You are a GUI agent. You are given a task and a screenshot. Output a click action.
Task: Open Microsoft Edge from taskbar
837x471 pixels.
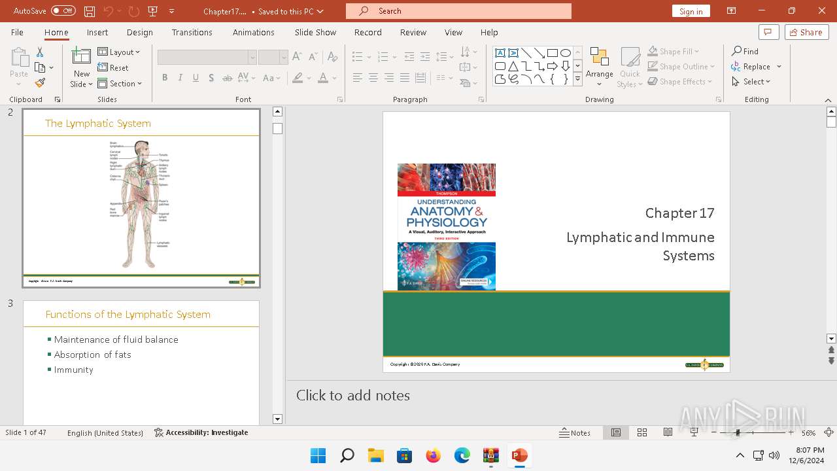[x=462, y=455]
